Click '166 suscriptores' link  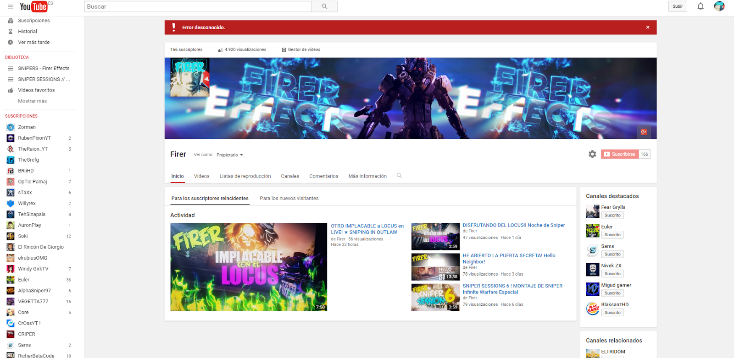[186, 49]
